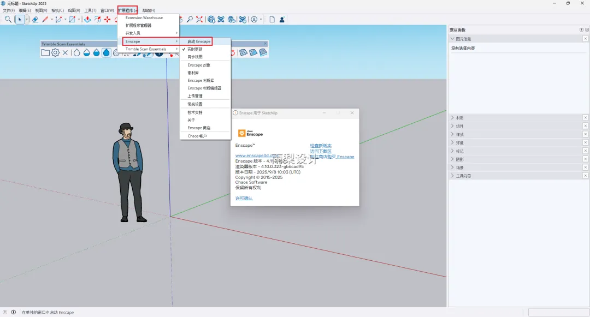Click the search magnifier toolbar icon
This screenshot has width=590, height=317.
coord(8,20)
